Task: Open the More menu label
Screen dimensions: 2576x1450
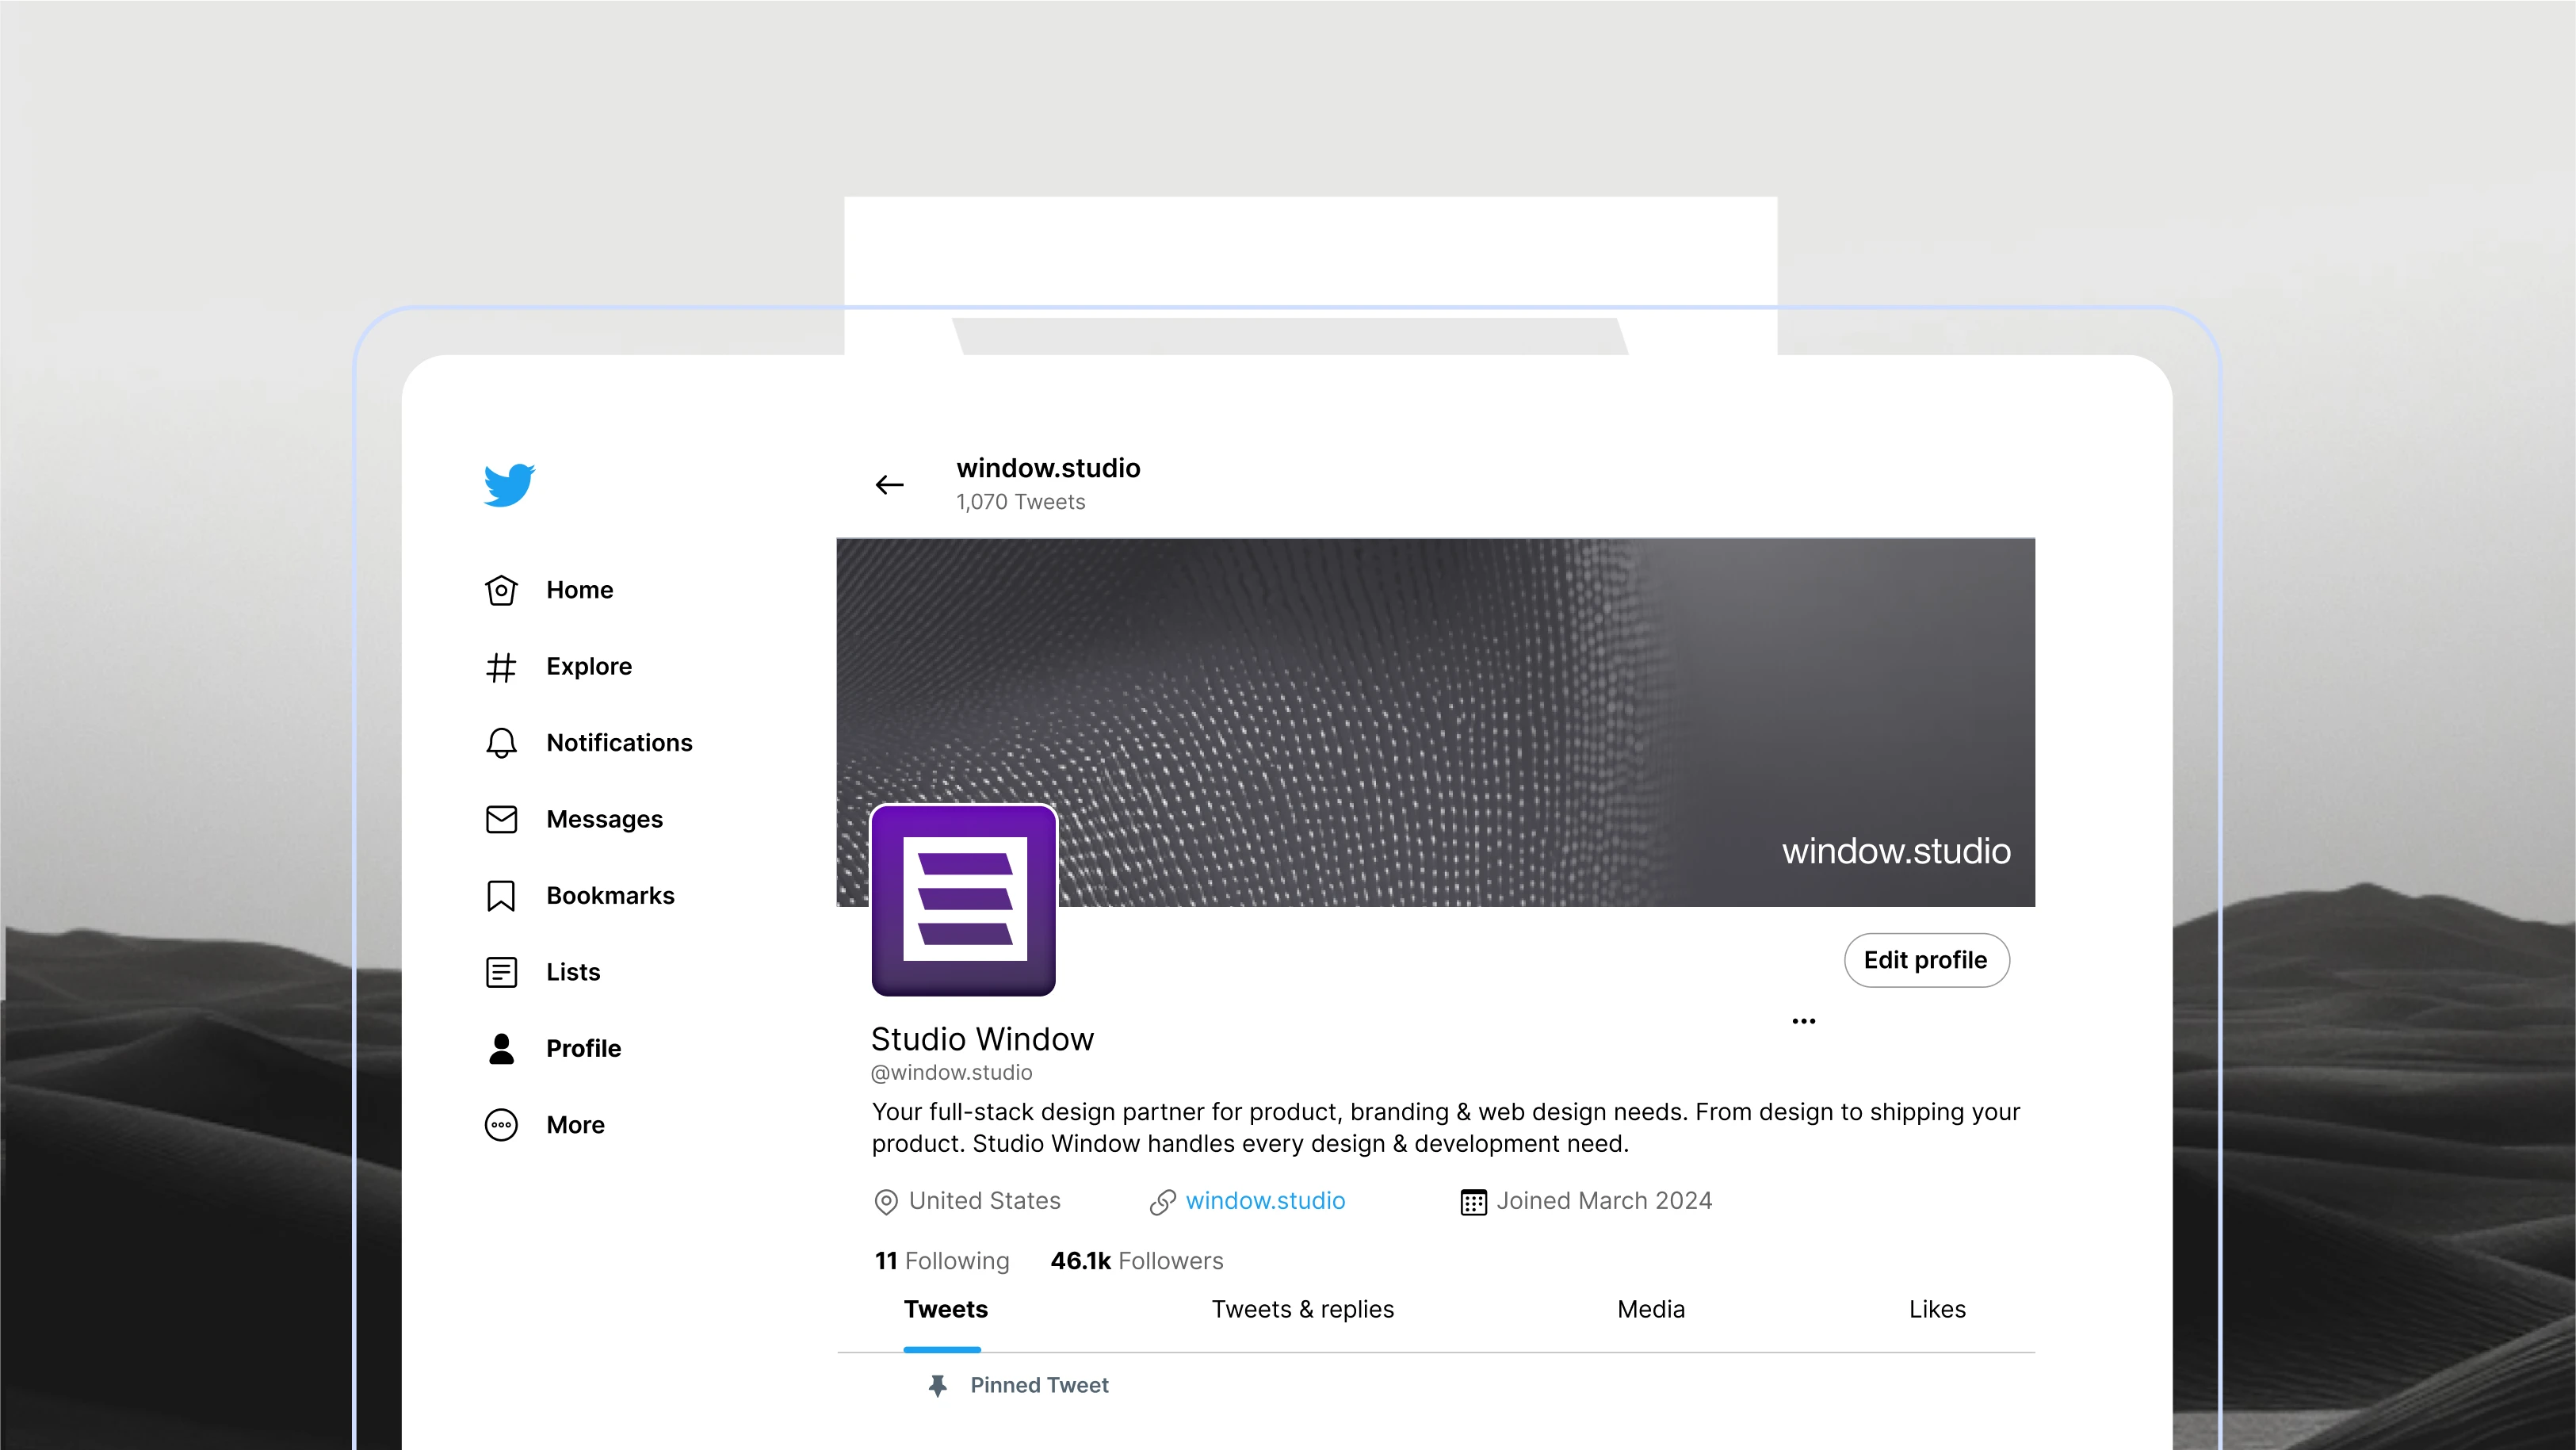Action: pyautogui.click(x=575, y=1125)
